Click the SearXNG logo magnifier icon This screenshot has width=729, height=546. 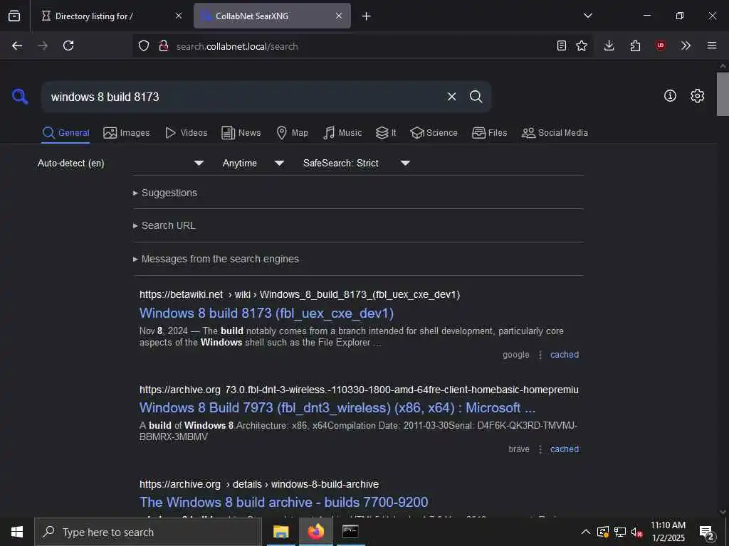pos(20,97)
